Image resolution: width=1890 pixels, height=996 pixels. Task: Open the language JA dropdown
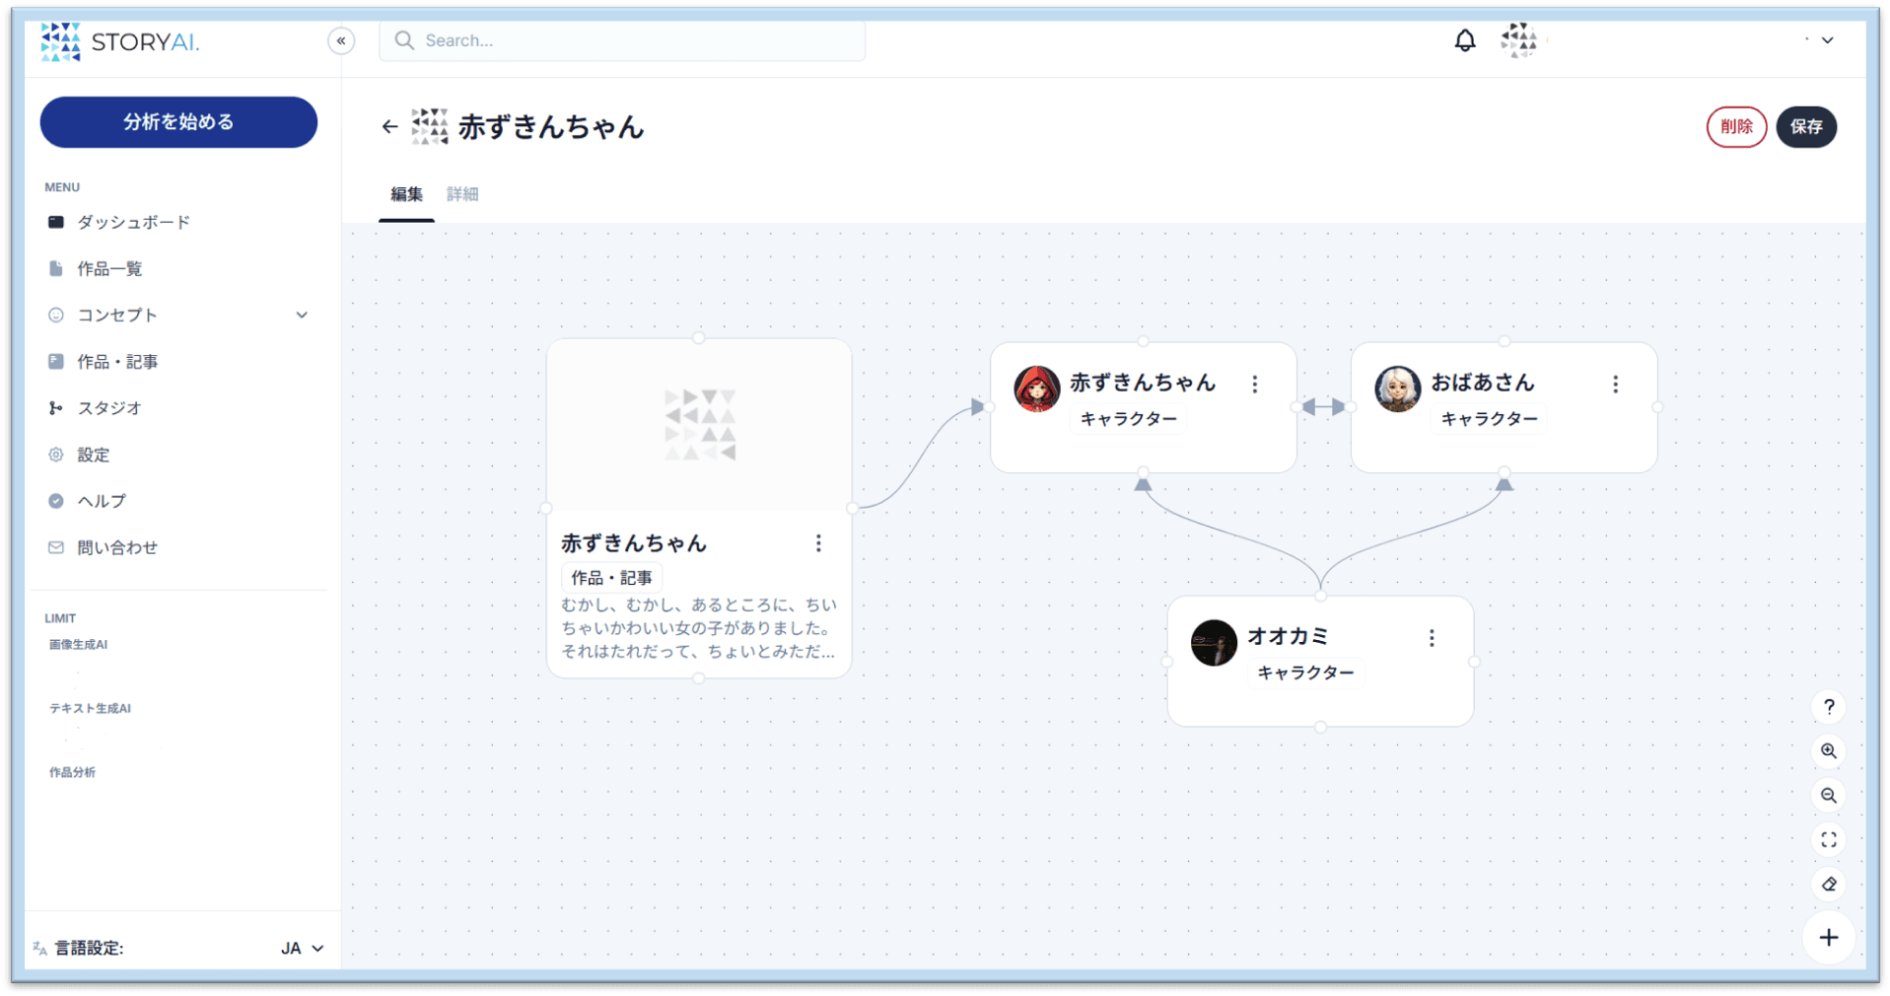pos(303,948)
